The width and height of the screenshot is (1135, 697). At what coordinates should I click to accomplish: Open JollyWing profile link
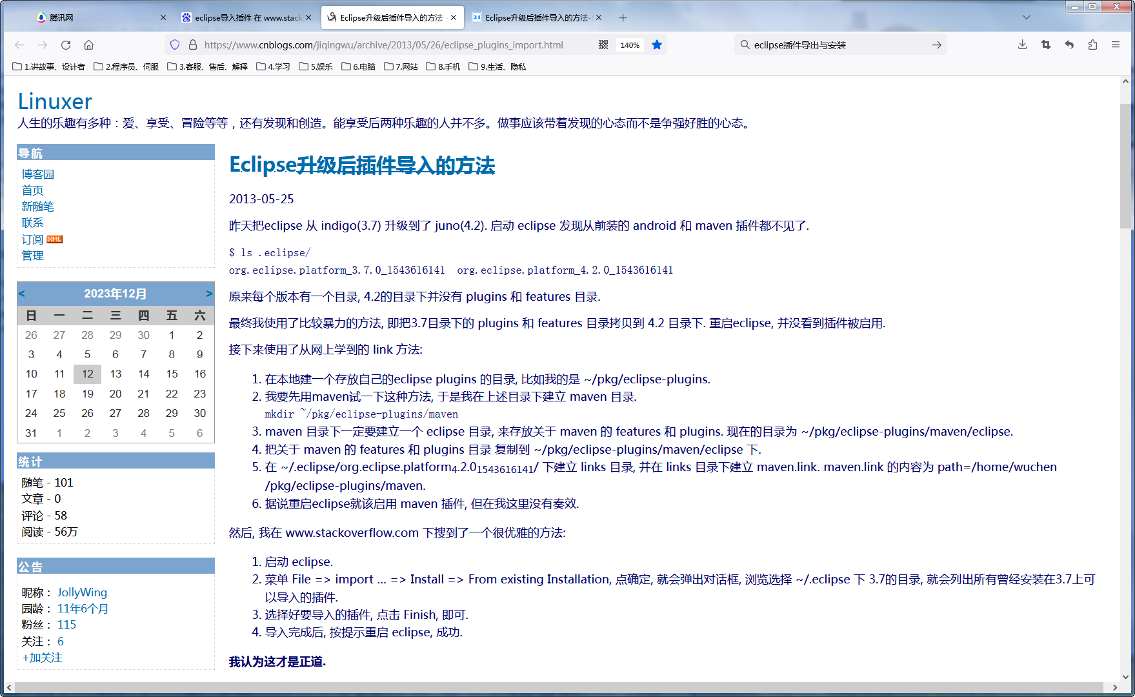tap(82, 592)
